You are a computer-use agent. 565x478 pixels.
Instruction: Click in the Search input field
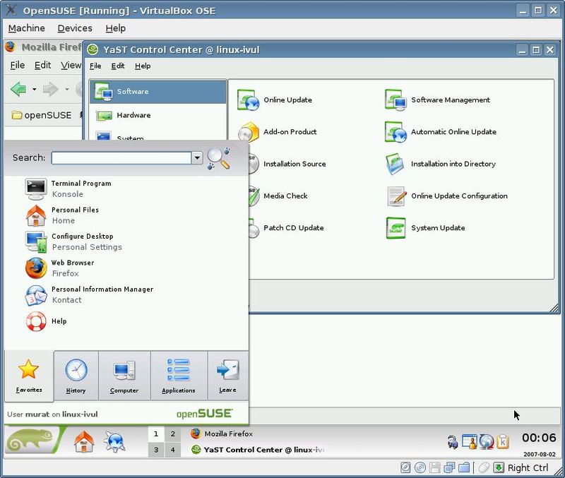click(121, 158)
